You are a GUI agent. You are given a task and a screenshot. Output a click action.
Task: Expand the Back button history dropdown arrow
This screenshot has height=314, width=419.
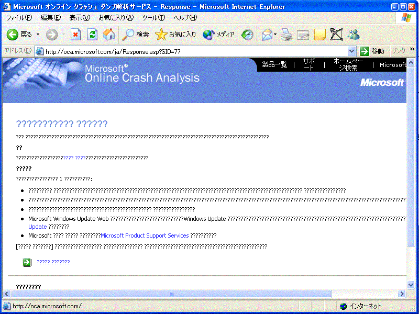(38, 35)
